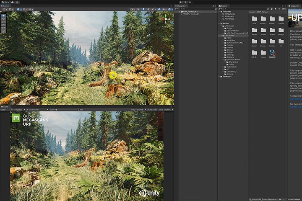Toggle grid snapping in Scene toolbar
Viewport: 302px width, 201px height.
(x=25, y=9)
